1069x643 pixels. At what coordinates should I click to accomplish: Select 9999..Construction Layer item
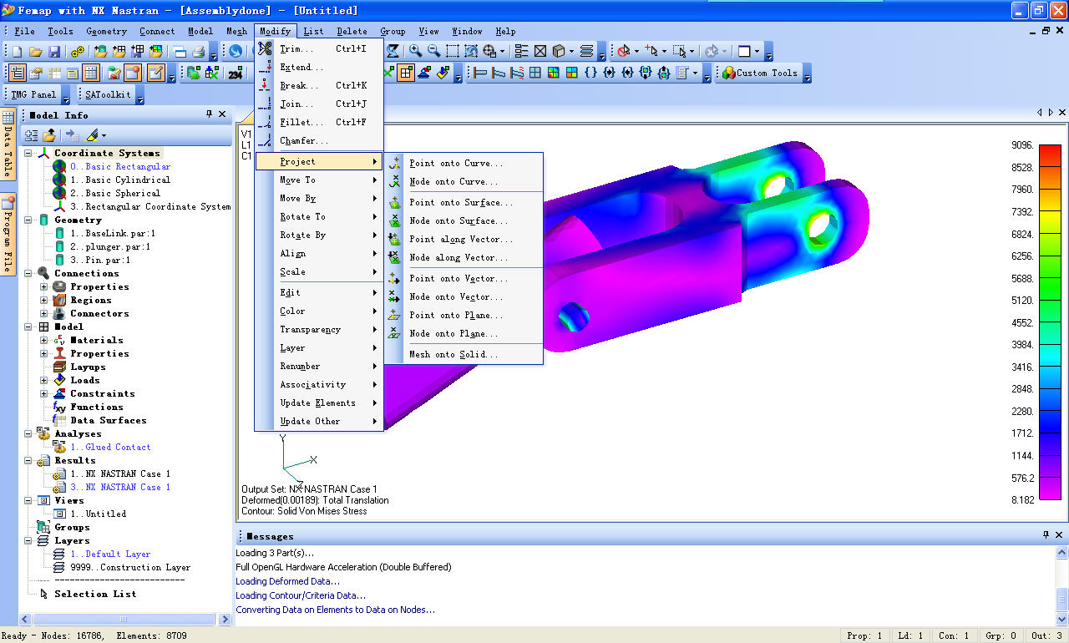(x=130, y=568)
